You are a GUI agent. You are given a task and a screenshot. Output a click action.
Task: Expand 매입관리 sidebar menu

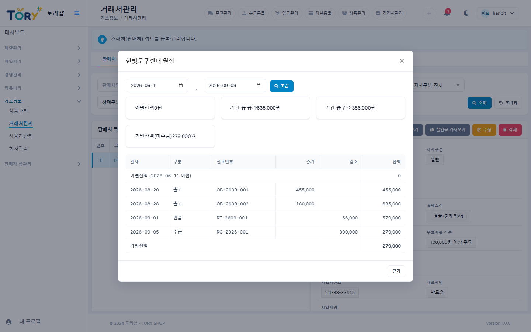click(x=42, y=62)
